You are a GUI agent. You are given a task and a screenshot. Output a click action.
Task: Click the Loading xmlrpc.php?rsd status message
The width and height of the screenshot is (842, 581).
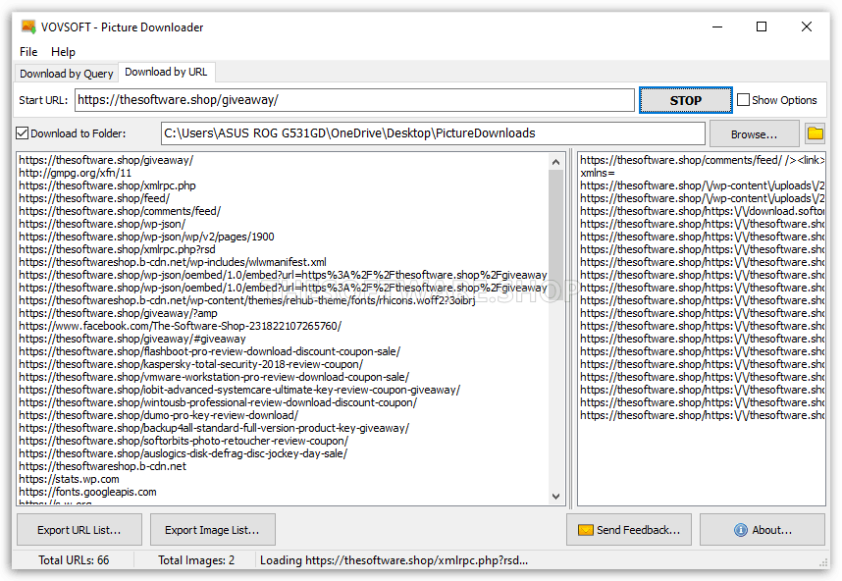pos(395,560)
